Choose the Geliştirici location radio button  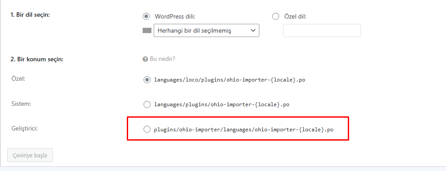coord(147,130)
